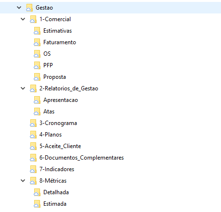Select the Faturamento folder name
Viewport: 221px width, 212px height.
point(60,42)
